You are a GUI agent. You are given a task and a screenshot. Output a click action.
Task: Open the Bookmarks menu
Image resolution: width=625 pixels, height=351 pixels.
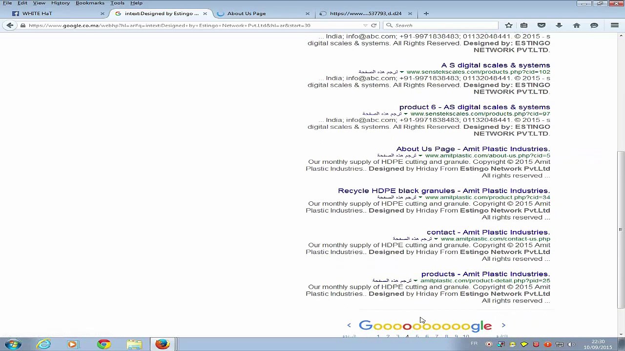[x=90, y=3]
